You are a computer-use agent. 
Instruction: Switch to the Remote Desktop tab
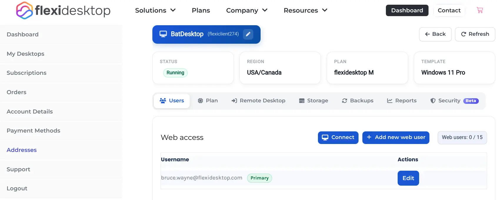pyautogui.click(x=258, y=101)
